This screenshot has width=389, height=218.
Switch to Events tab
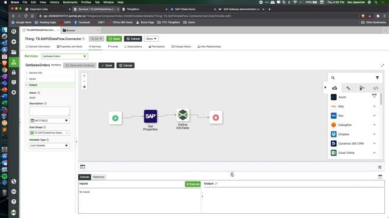click(x=113, y=47)
